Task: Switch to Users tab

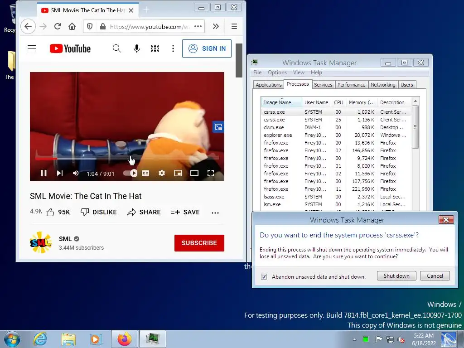Action: tap(406, 85)
